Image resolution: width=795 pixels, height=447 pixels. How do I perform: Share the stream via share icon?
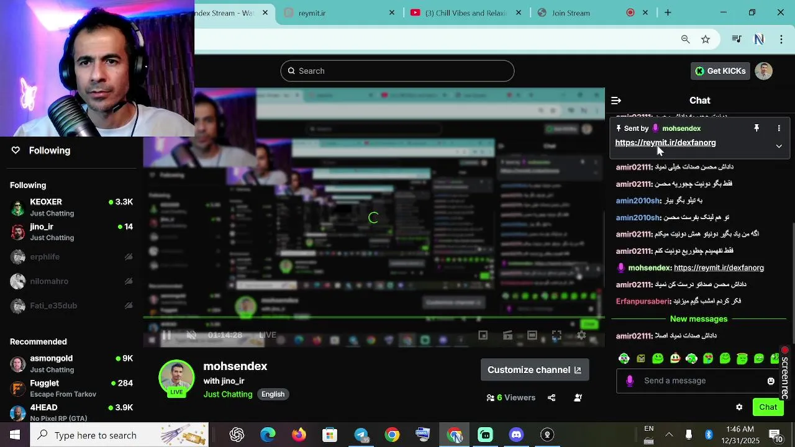(552, 398)
